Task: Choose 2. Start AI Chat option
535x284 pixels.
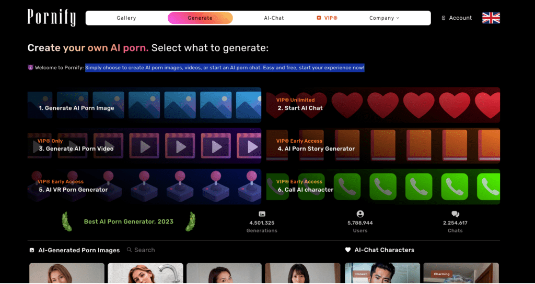Action: coord(383,105)
